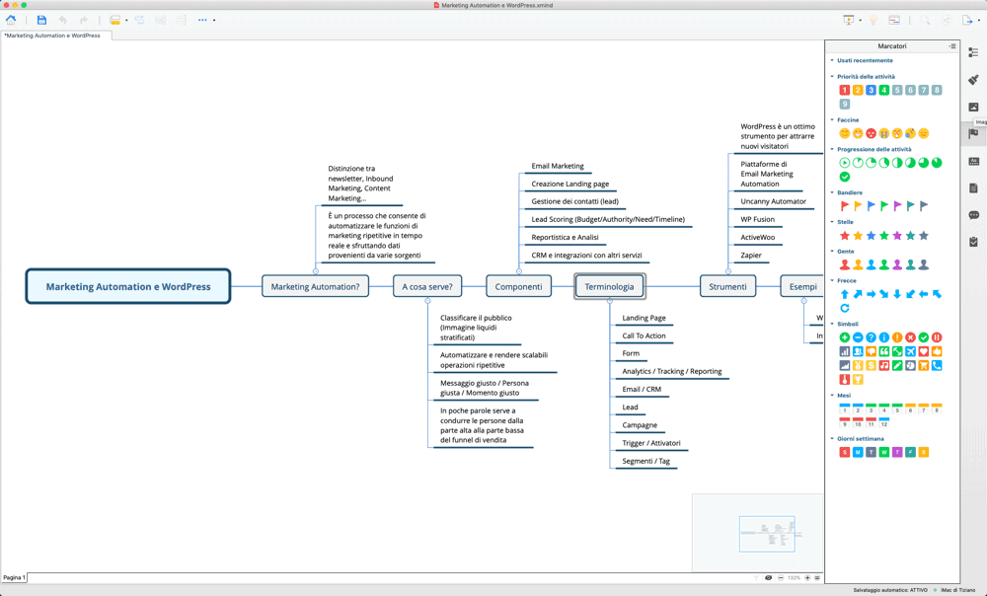
Task: Collapse the Bandiere marker section
Action: coord(832,192)
